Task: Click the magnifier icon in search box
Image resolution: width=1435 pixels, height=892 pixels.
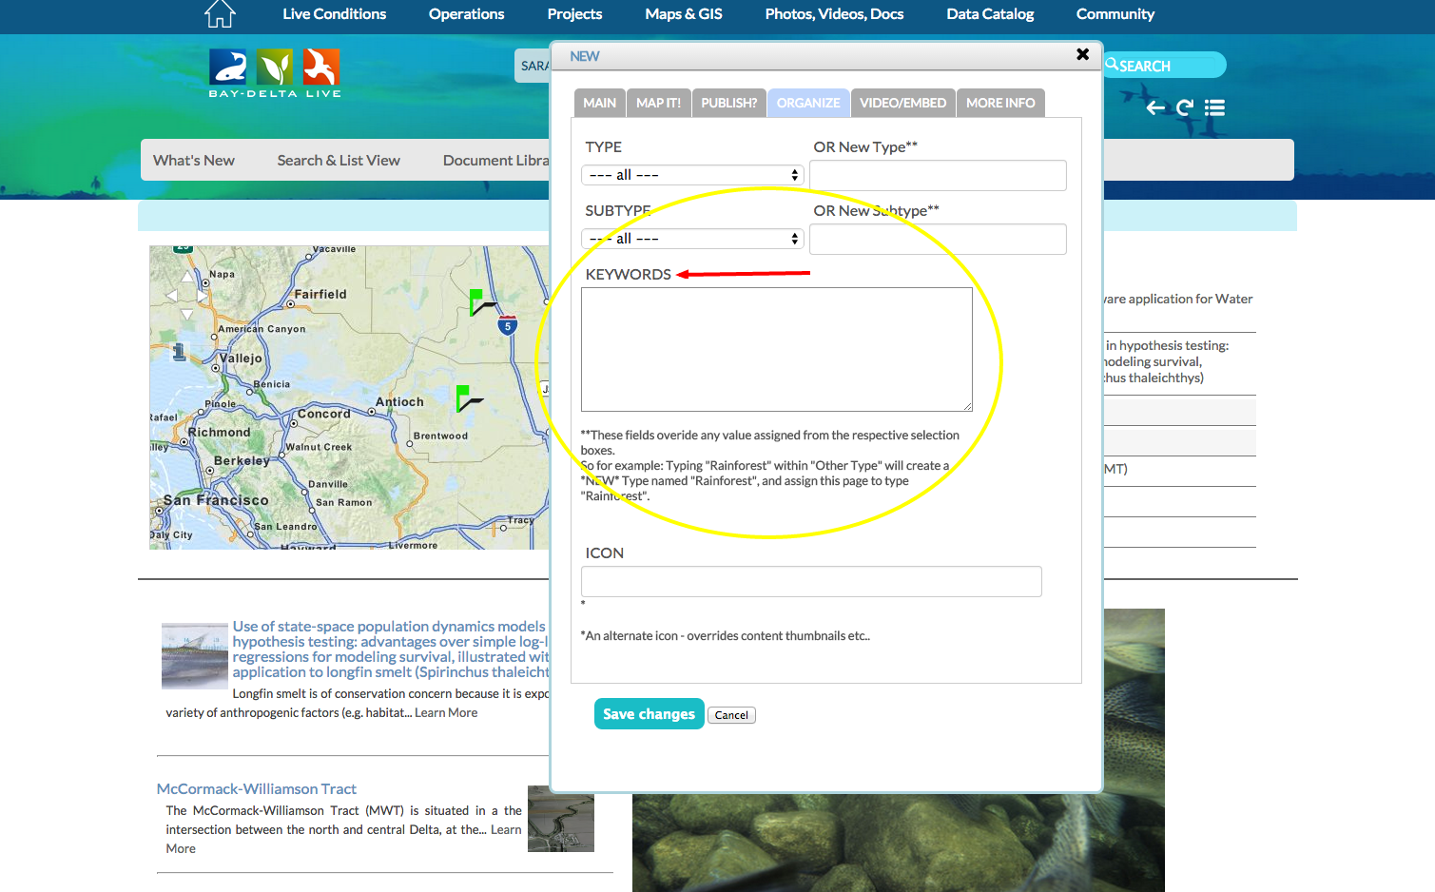Action: [1112, 65]
